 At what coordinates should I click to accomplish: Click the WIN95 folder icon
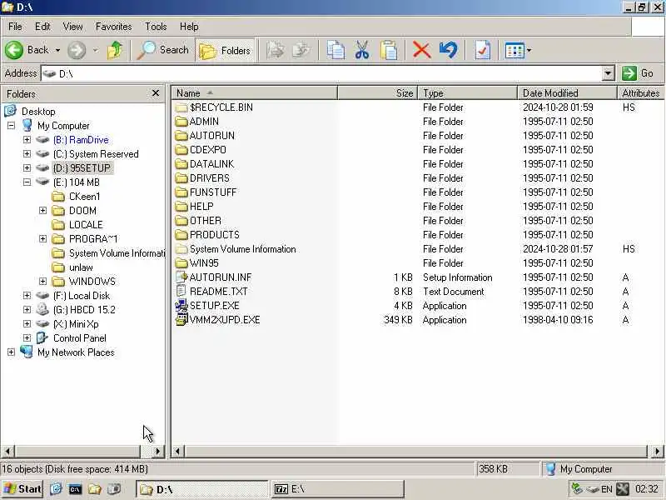181,263
